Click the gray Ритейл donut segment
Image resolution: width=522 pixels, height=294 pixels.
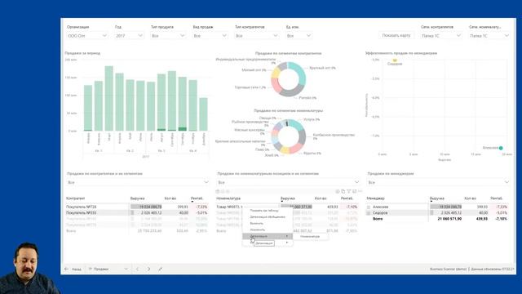[292, 91]
